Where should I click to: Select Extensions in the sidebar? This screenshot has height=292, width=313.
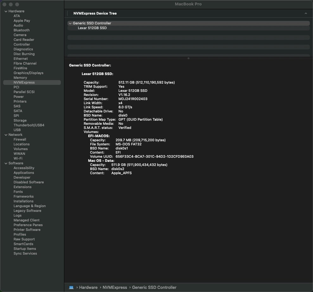tap(22, 187)
